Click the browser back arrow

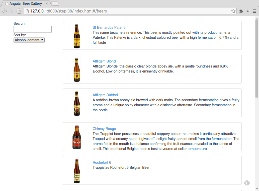click(5, 11)
